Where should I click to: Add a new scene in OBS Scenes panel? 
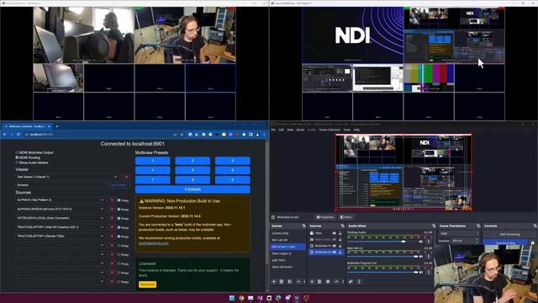(274, 281)
